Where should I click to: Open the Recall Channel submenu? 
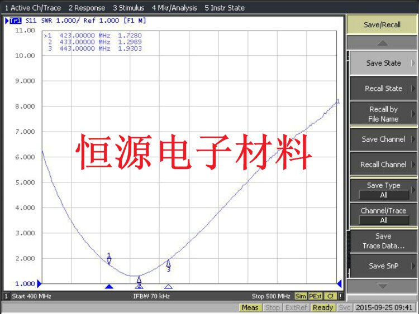383,165
